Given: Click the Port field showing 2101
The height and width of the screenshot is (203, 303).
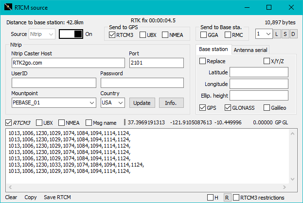Looking at the screenshot, I should (157, 63).
